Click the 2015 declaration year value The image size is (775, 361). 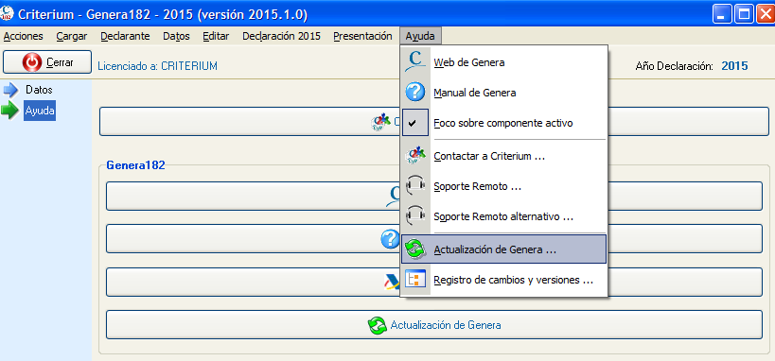coord(735,66)
